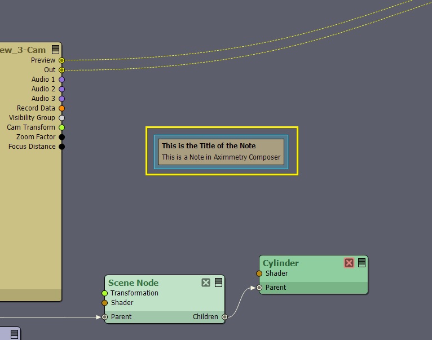Viewport: 432px width, 340px height.
Task: Click the Visibility Group pin
Action: tap(61, 118)
